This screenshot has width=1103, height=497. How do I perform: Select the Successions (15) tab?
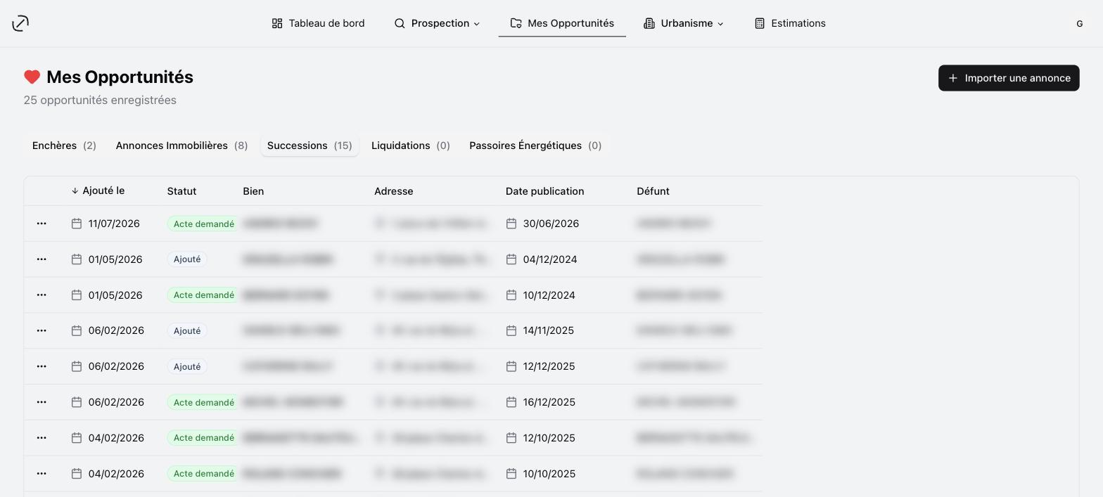pos(310,146)
